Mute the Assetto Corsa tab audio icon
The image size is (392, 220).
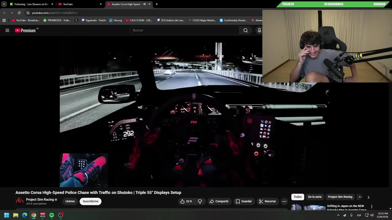click(x=145, y=4)
